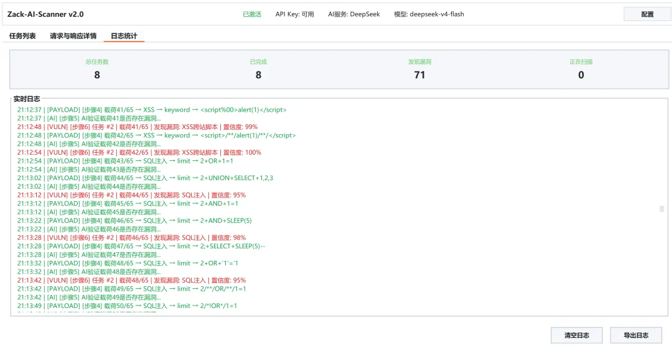
Task: Switch to the 任务列表 tab
Action: pos(22,36)
